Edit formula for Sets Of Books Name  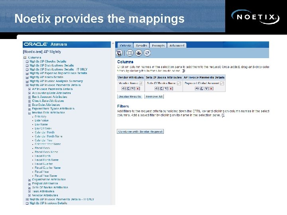tap(161, 89)
